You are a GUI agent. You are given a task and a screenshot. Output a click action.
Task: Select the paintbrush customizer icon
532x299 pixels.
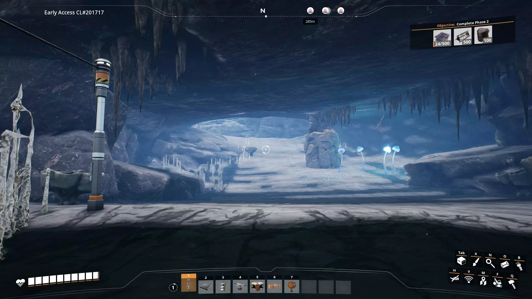point(476,262)
